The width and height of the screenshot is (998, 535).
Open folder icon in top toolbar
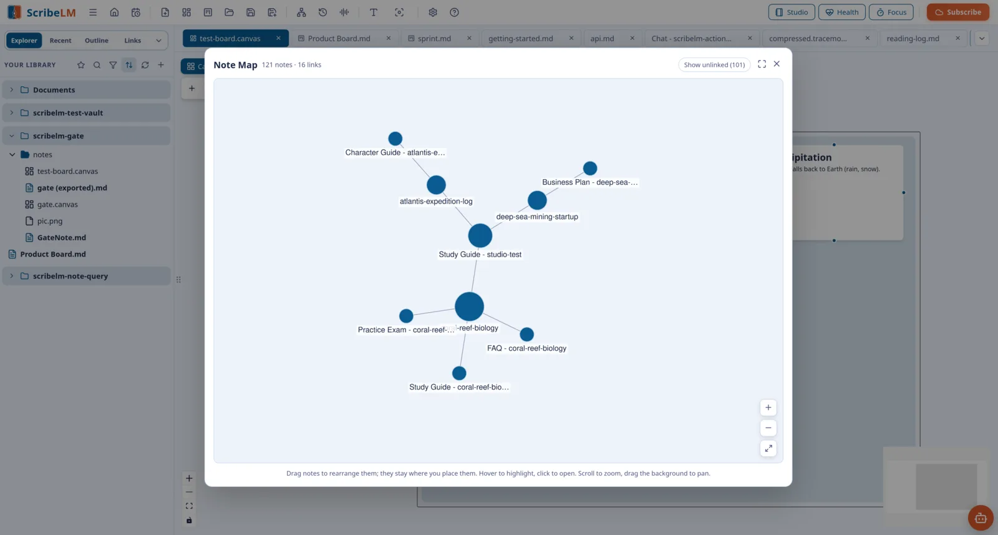(229, 12)
